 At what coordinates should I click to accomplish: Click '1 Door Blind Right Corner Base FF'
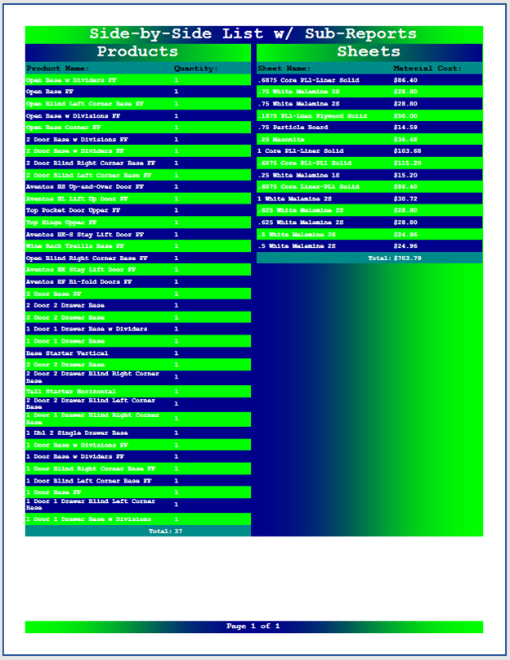pyautogui.click(x=91, y=469)
